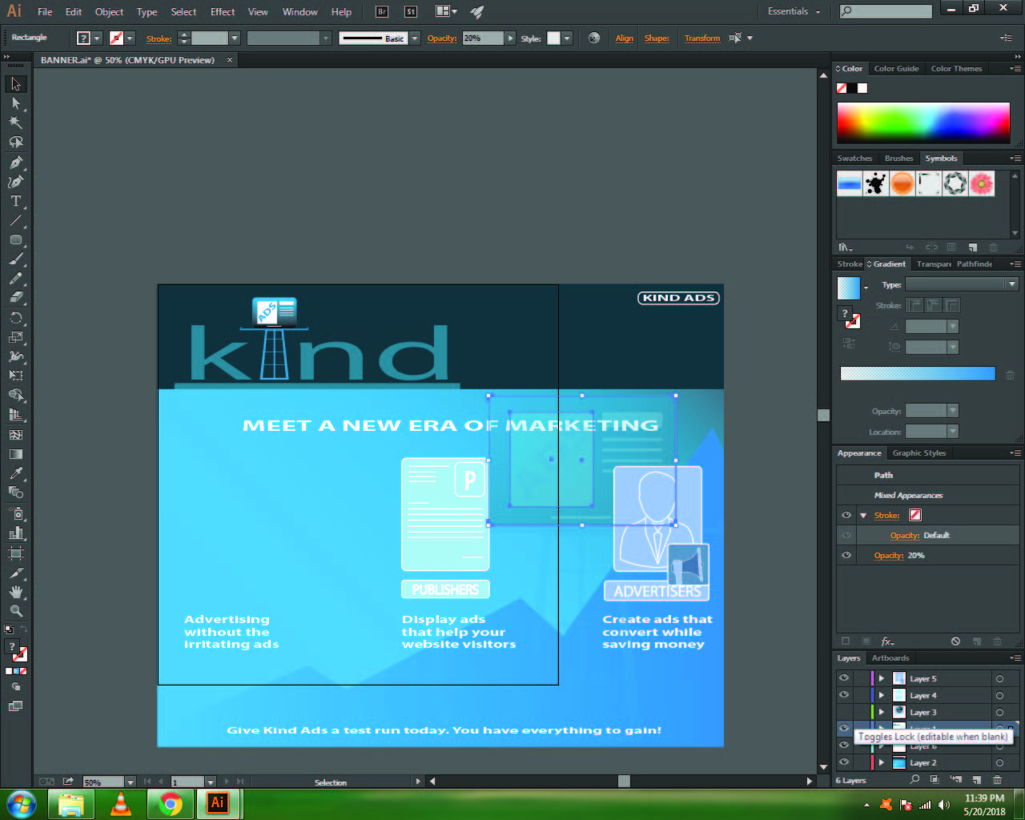Choose the Rectangle shape tool
This screenshot has height=820, width=1025.
pyautogui.click(x=16, y=240)
